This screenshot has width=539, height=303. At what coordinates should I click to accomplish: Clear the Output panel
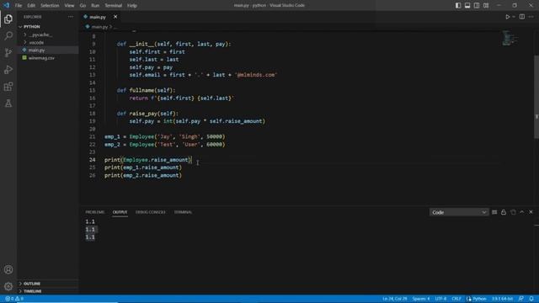click(494, 212)
